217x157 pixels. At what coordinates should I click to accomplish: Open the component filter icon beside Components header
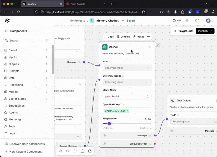48,31
